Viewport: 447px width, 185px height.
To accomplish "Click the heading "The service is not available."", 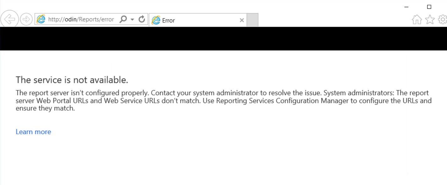I will [x=72, y=80].
